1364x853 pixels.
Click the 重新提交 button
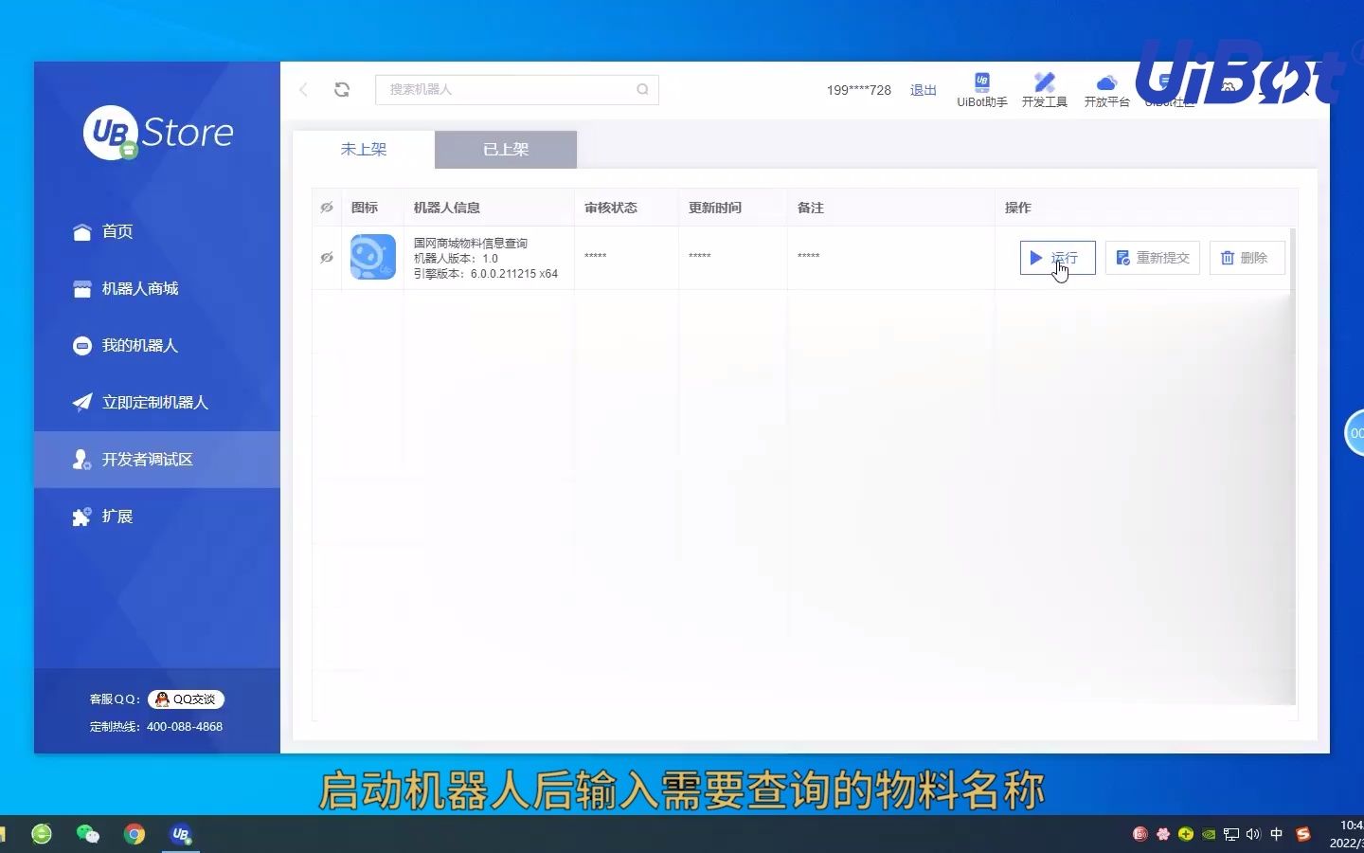(x=1153, y=258)
